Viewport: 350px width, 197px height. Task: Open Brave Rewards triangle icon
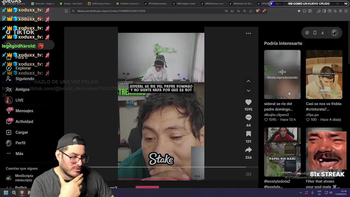coord(264,11)
